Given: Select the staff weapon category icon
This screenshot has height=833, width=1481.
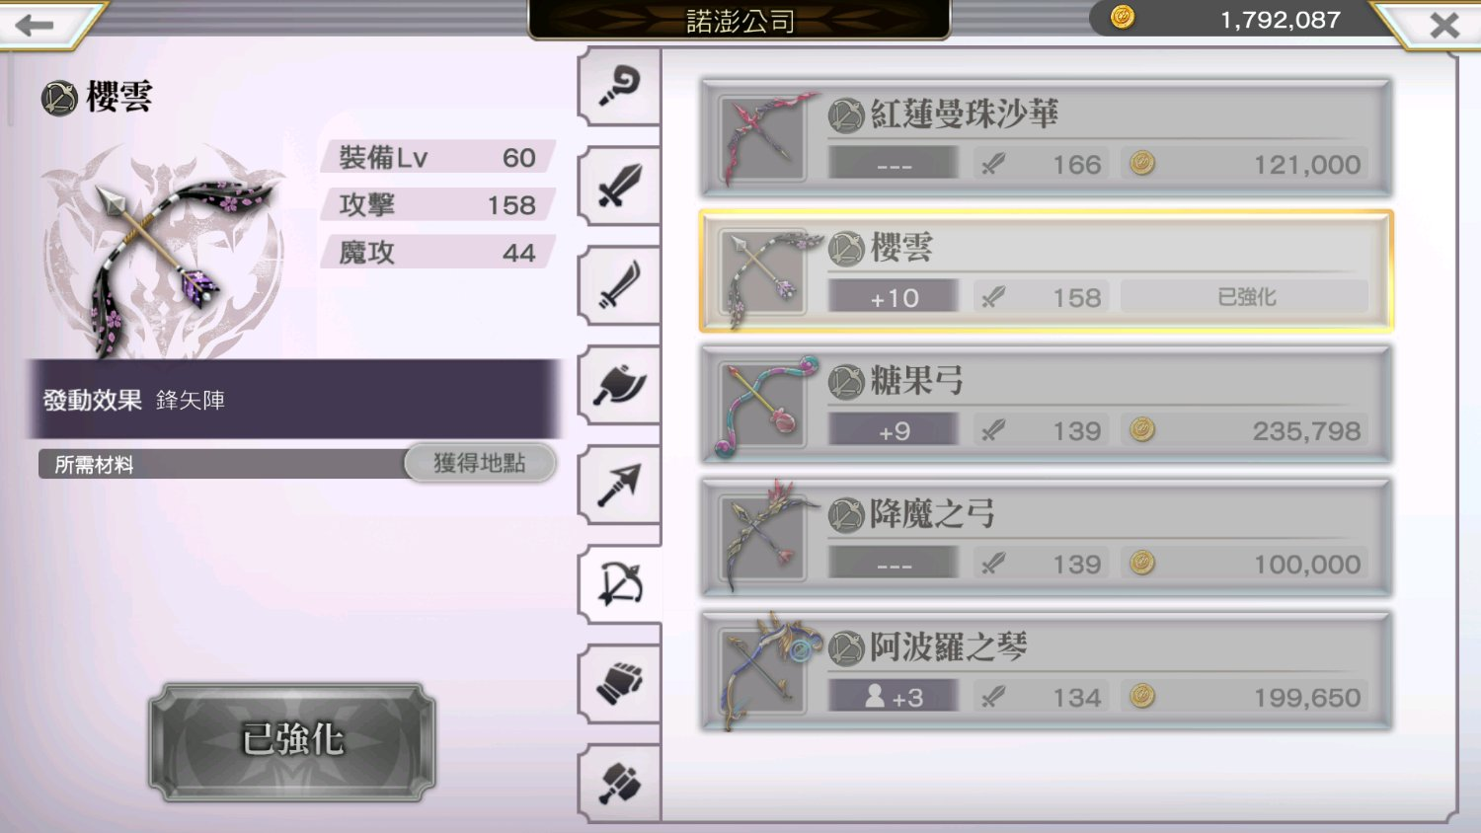Looking at the screenshot, I should (x=619, y=87).
